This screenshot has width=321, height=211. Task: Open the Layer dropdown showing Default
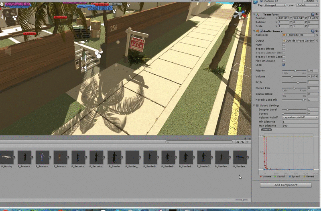click(307, 5)
